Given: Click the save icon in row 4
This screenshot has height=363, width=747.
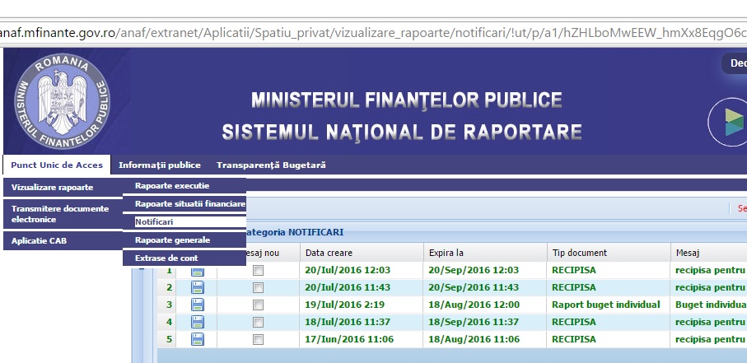Looking at the screenshot, I should coord(197,322).
